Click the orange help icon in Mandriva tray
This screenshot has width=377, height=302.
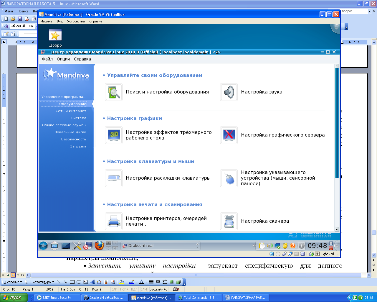point(293,246)
